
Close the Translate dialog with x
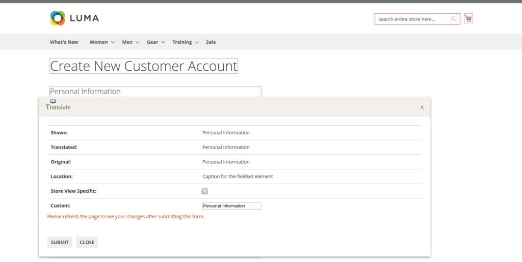tap(422, 107)
